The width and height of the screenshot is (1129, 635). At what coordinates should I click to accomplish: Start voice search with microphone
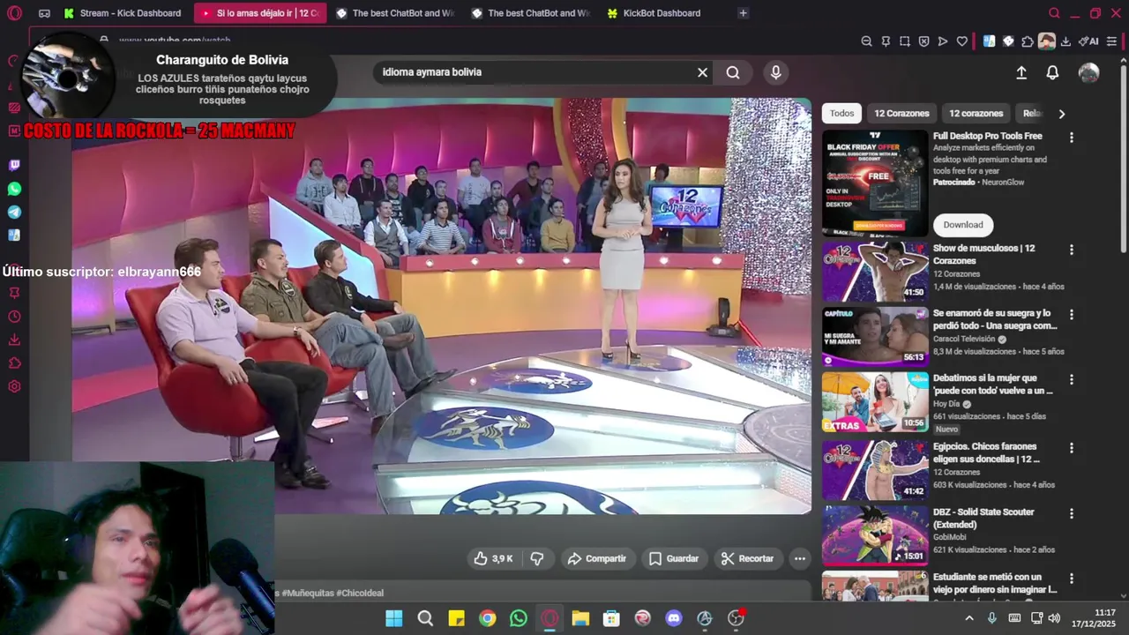775,72
